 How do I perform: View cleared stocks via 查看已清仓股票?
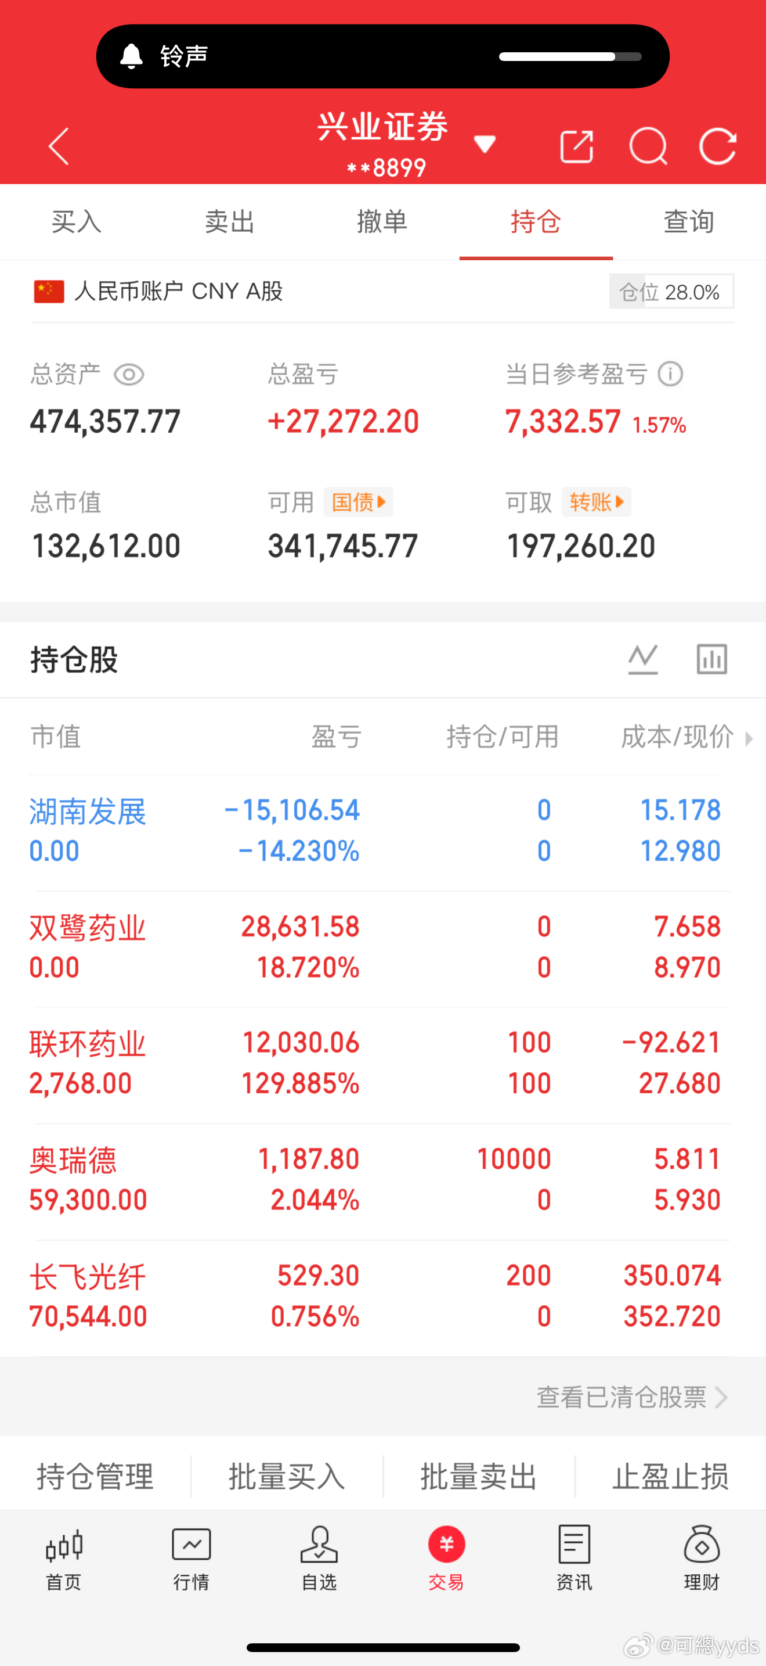pos(633,1398)
